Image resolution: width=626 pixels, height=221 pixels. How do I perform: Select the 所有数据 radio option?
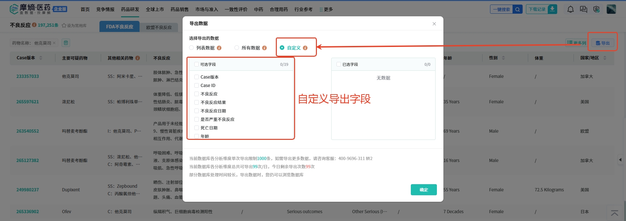click(237, 48)
